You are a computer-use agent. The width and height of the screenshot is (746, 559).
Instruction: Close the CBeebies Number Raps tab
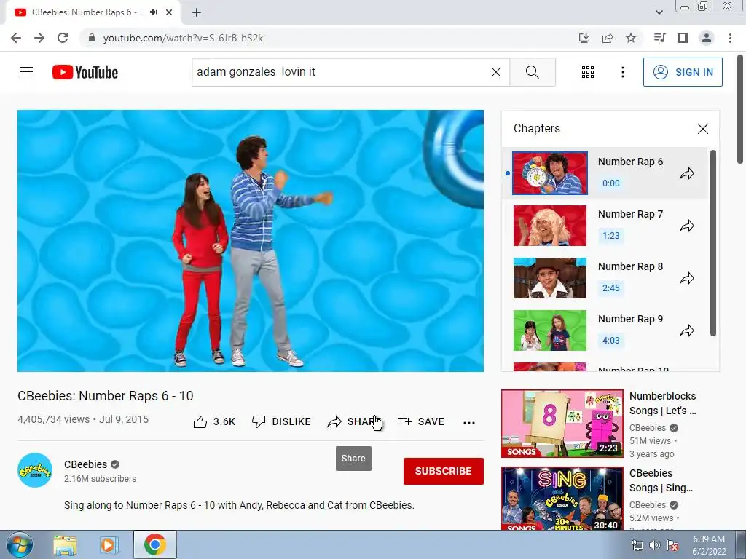(169, 12)
